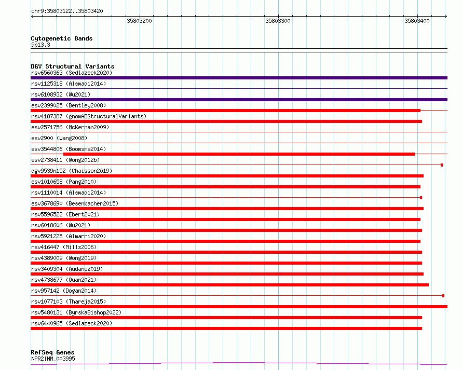Image resolution: width=462 pixels, height=370 pixels.
Task: Click the nsv957142 (Dogan2014) label
Action: pyautogui.click(x=64, y=291)
